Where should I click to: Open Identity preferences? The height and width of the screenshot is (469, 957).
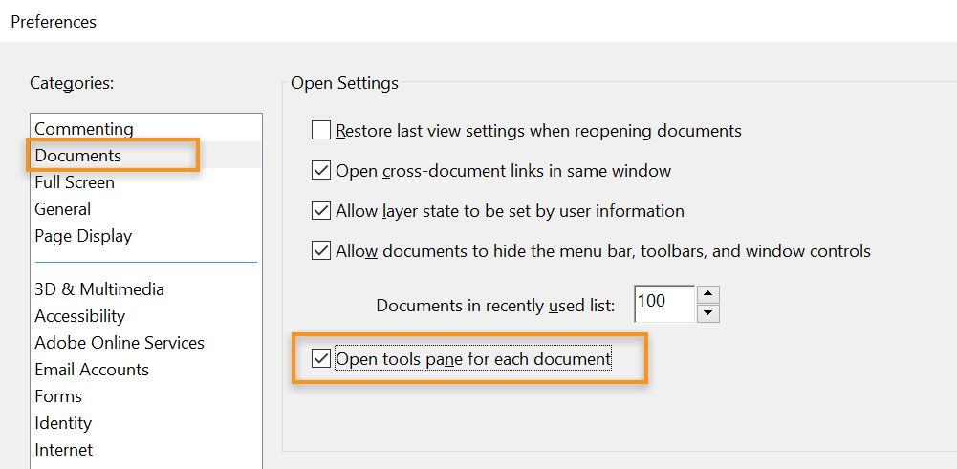click(63, 423)
